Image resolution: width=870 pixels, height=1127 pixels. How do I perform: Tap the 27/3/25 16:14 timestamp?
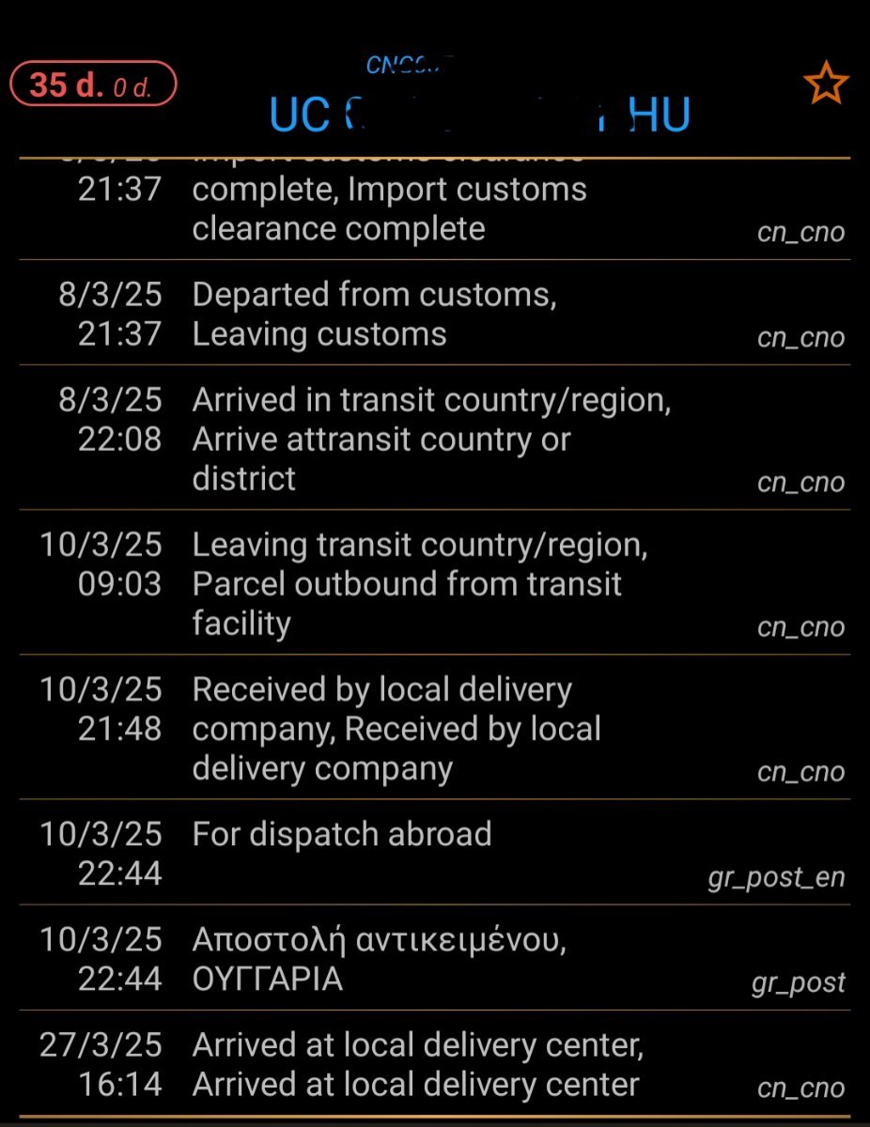pyautogui.click(x=101, y=1064)
